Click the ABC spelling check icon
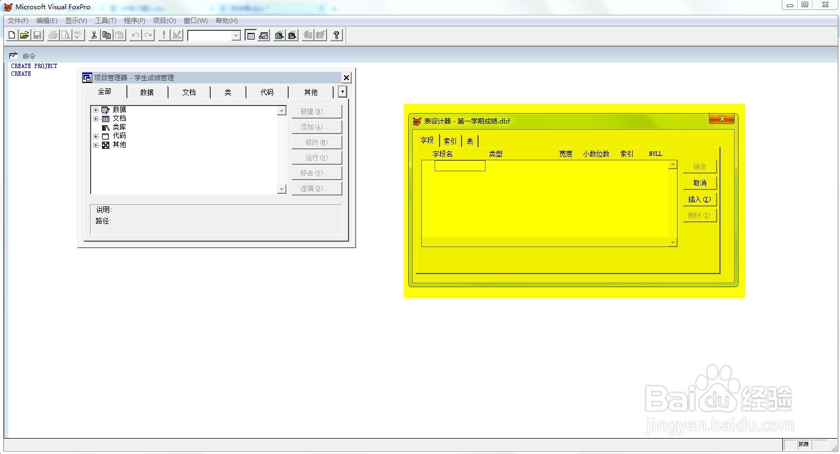Viewport: 840px width, 454px height. click(x=78, y=35)
